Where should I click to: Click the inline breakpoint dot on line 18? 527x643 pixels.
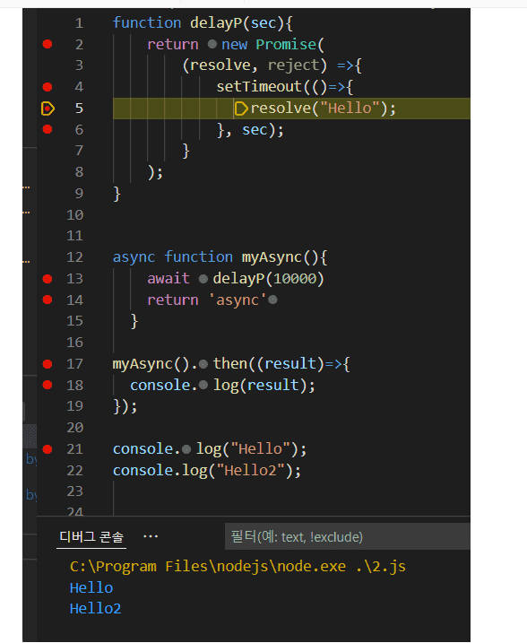[x=203, y=385]
